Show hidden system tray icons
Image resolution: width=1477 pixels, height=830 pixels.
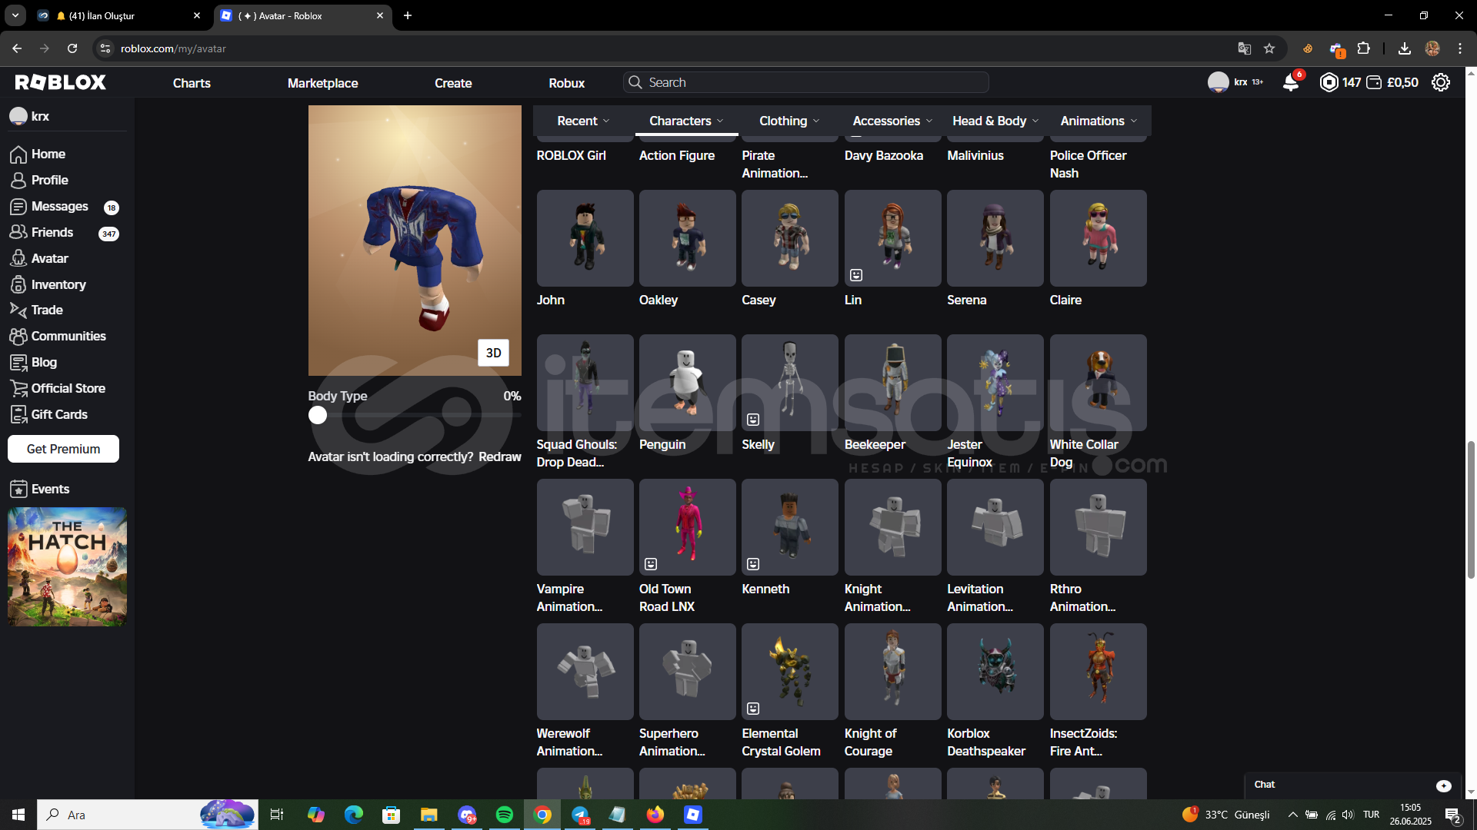point(1293,815)
